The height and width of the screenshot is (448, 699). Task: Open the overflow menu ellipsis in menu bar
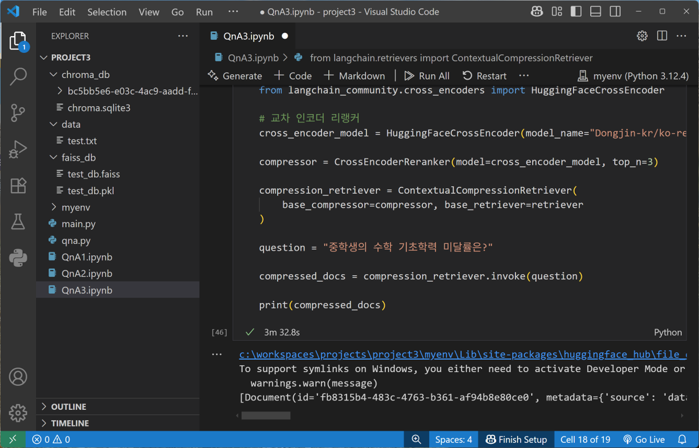coord(233,12)
